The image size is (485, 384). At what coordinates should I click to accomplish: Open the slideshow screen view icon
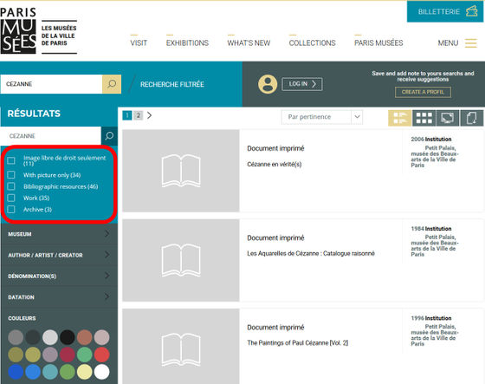(x=448, y=118)
